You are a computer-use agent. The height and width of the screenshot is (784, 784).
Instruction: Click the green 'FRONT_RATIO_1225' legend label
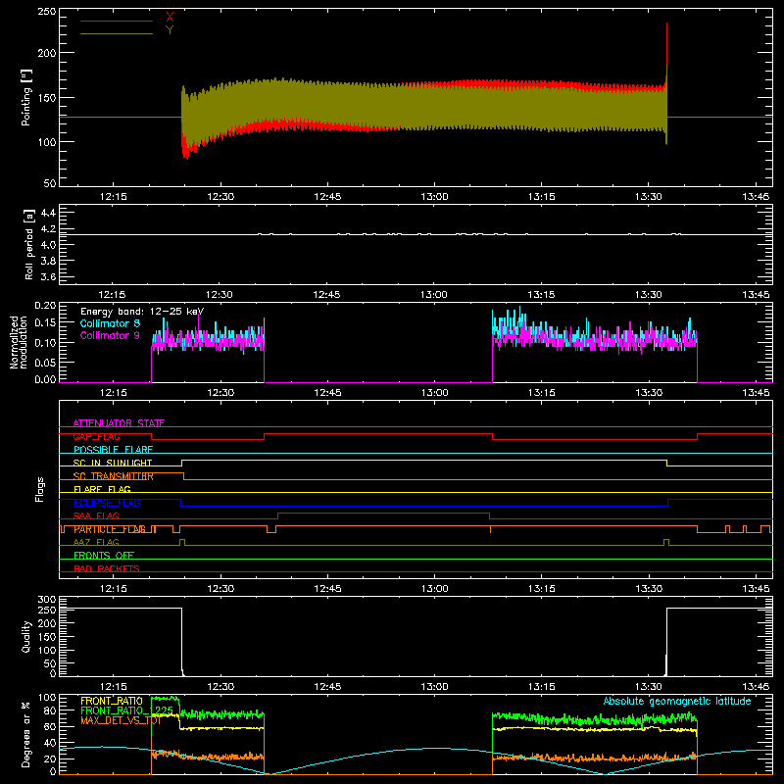(126, 710)
